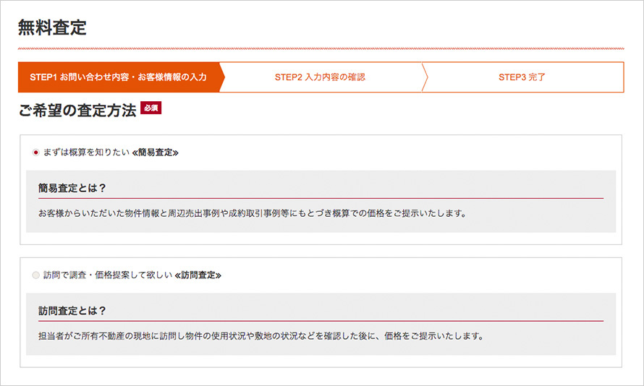Click the 簡易査定とは？ heading
The height and width of the screenshot is (386, 644).
[x=72, y=188]
